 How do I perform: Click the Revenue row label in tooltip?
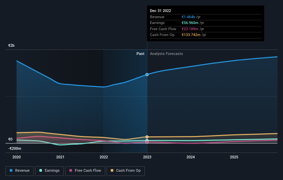click(x=157, y=17)
